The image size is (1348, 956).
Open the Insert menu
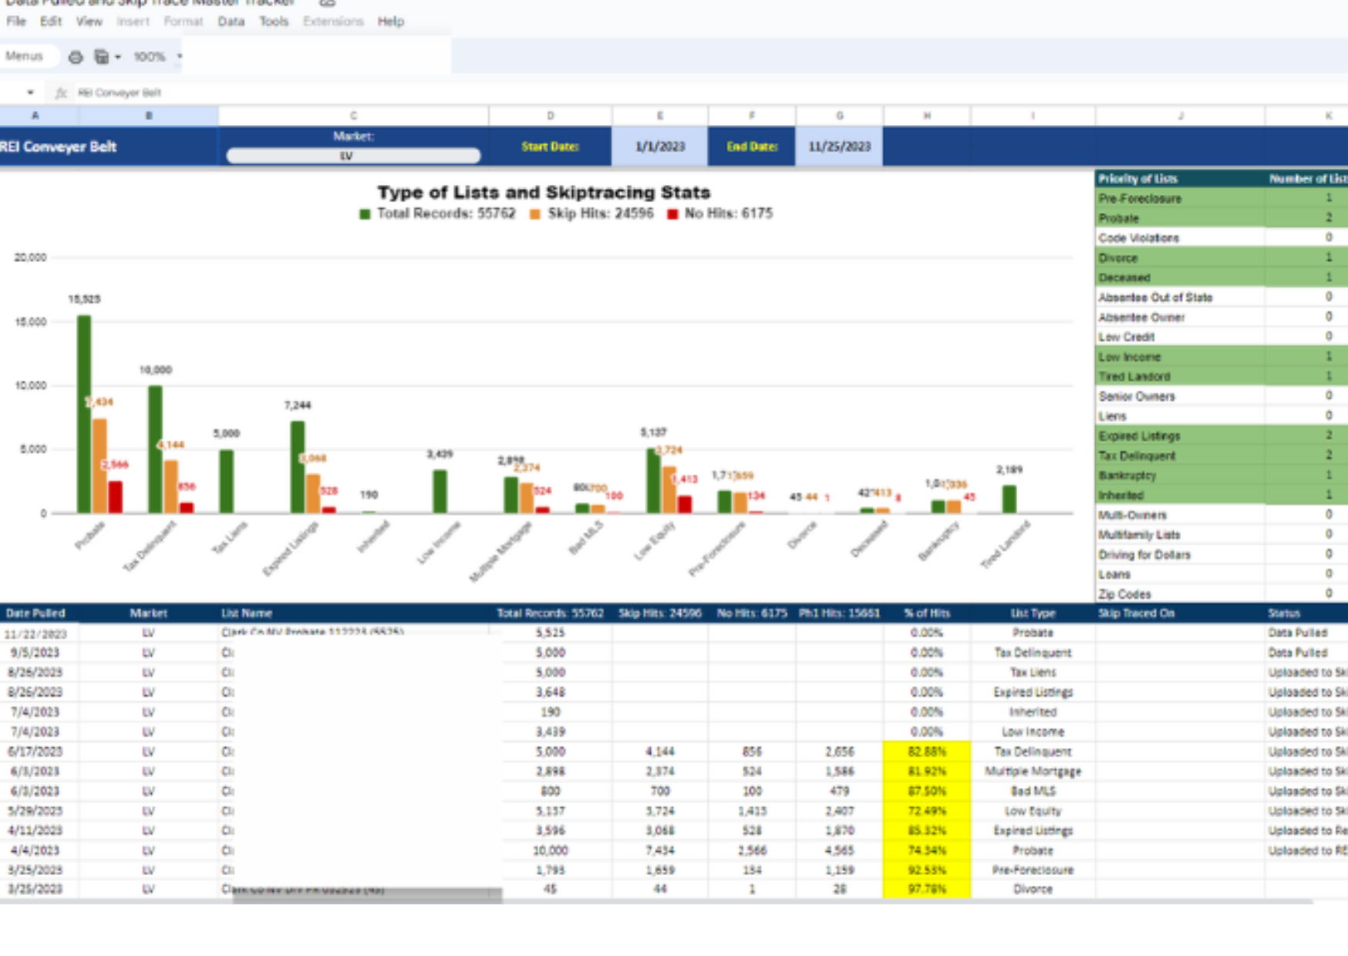133,22
